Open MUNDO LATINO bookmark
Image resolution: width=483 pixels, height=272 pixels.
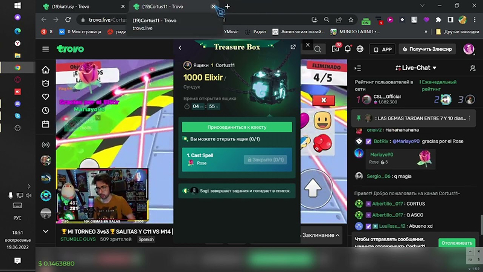coord(355,32)
